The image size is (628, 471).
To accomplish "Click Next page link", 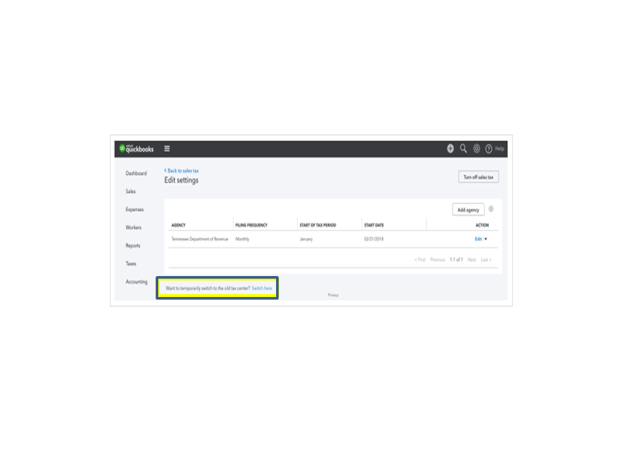I will pyautogui.click(x=472, y=260).
